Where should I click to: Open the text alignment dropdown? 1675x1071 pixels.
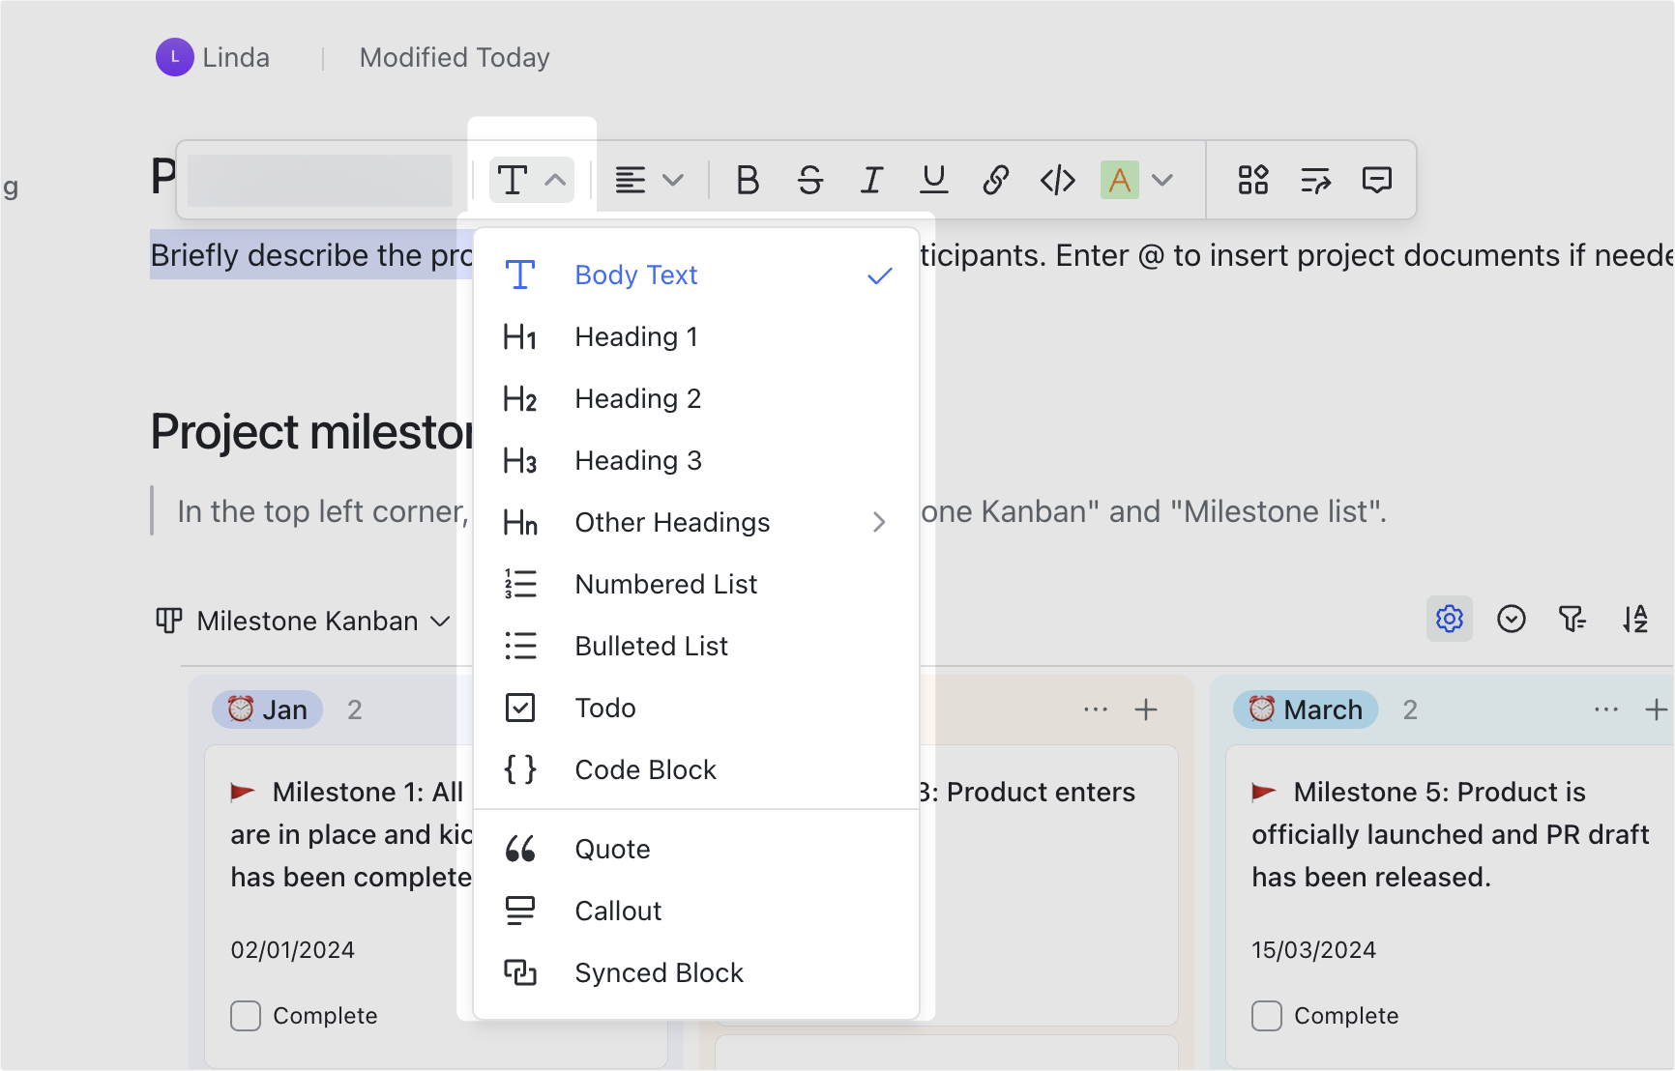649,180
